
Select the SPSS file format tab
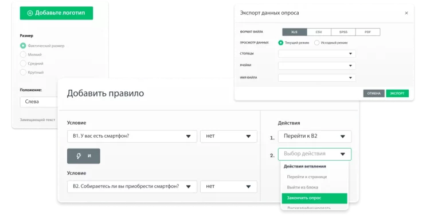tap(343, 32)
